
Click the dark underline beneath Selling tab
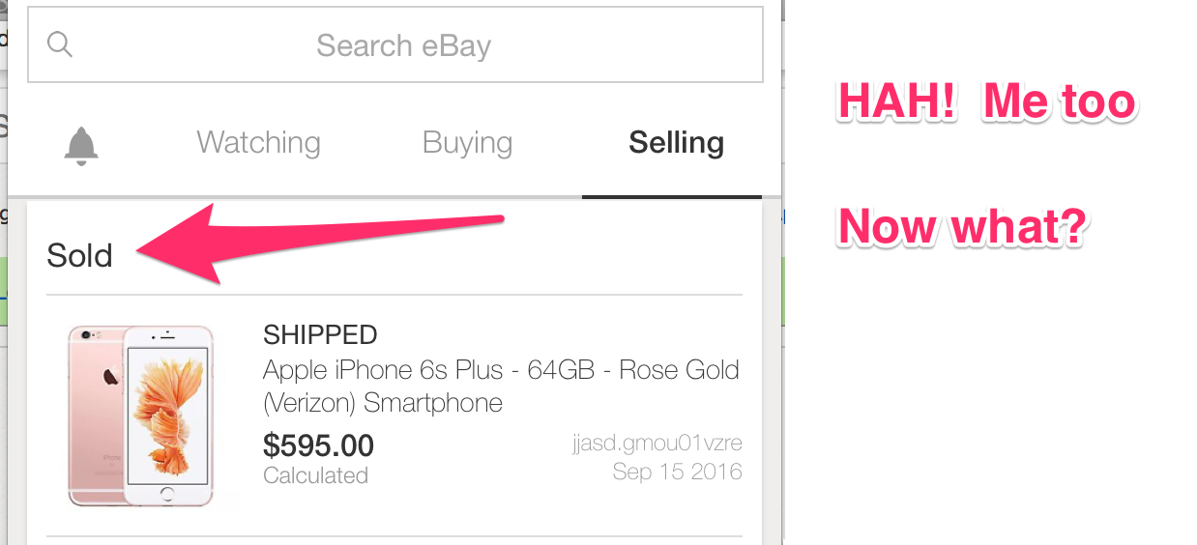click(682, 196)
